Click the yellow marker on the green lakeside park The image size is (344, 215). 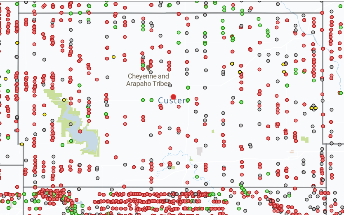64,100
